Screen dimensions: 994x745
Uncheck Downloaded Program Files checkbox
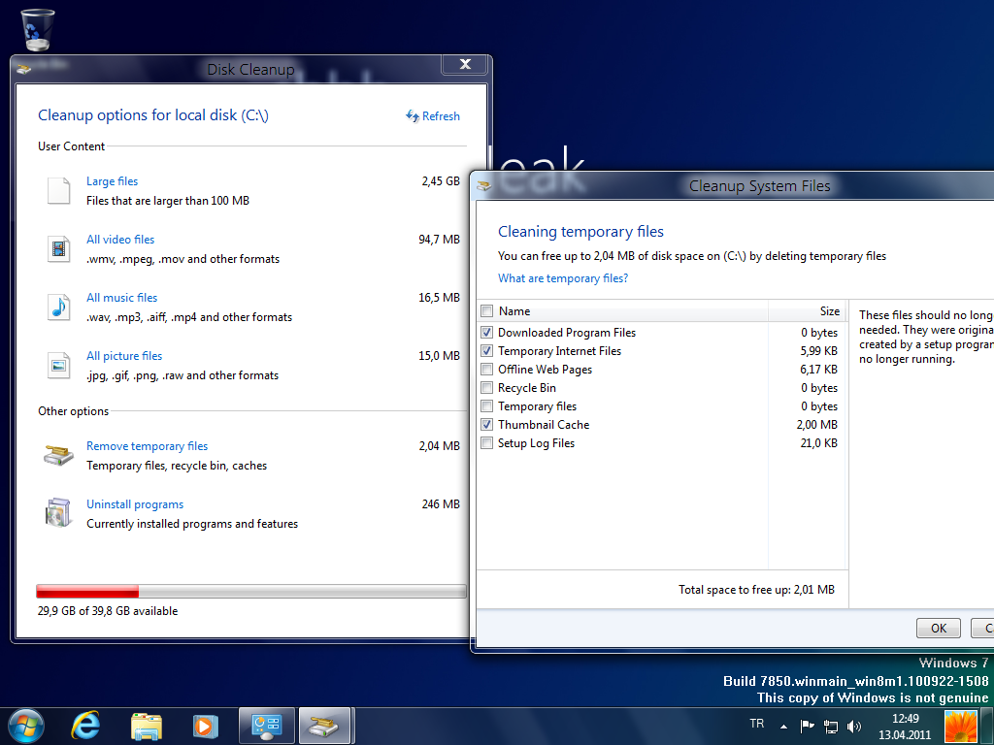[487, 332]
